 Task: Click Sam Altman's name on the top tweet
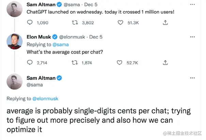pos(41,5)
